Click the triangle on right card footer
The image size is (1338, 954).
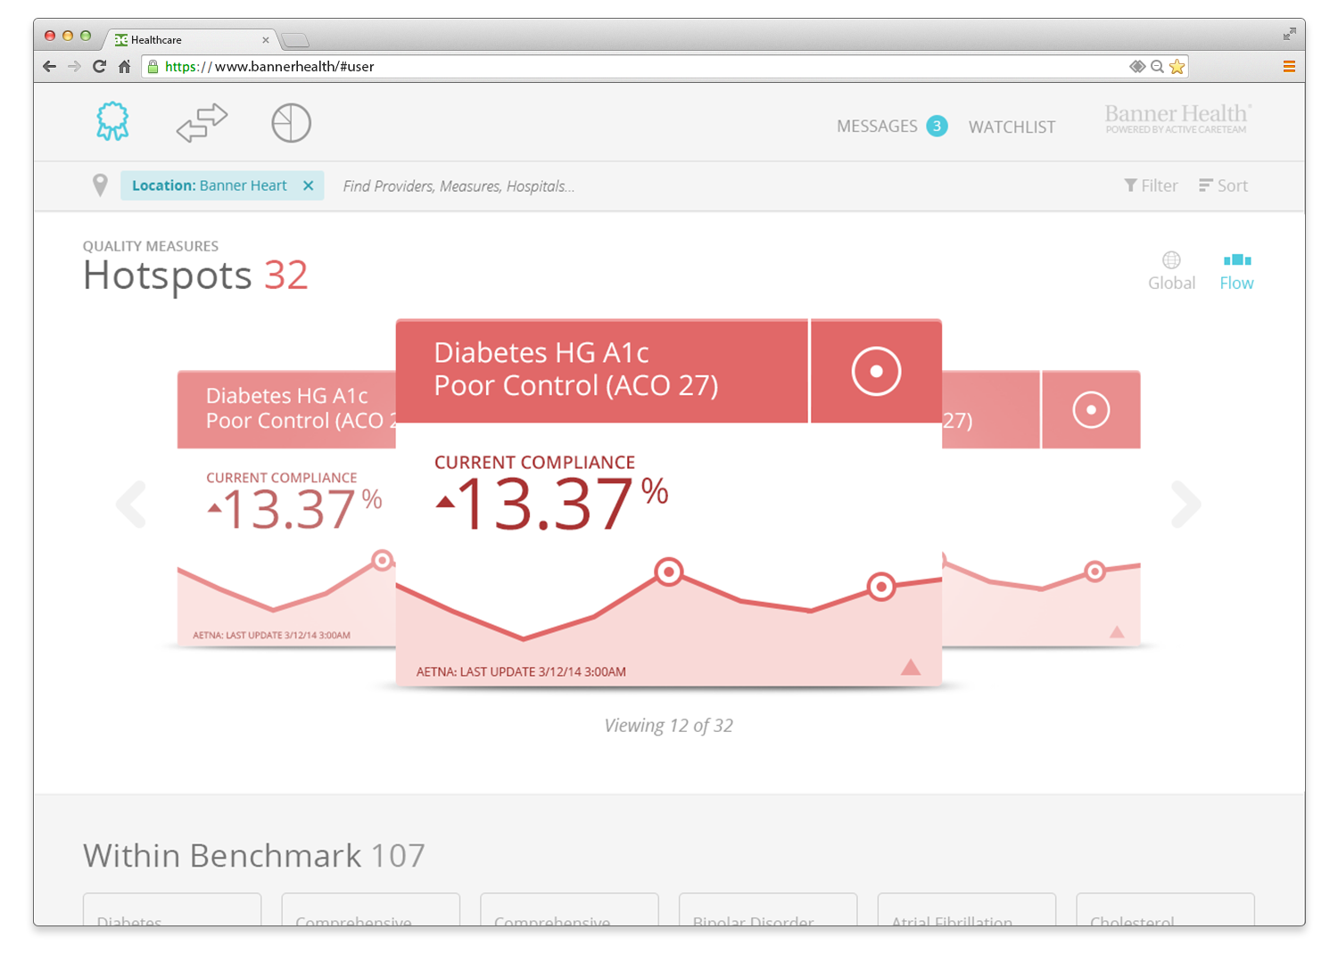1117,631
